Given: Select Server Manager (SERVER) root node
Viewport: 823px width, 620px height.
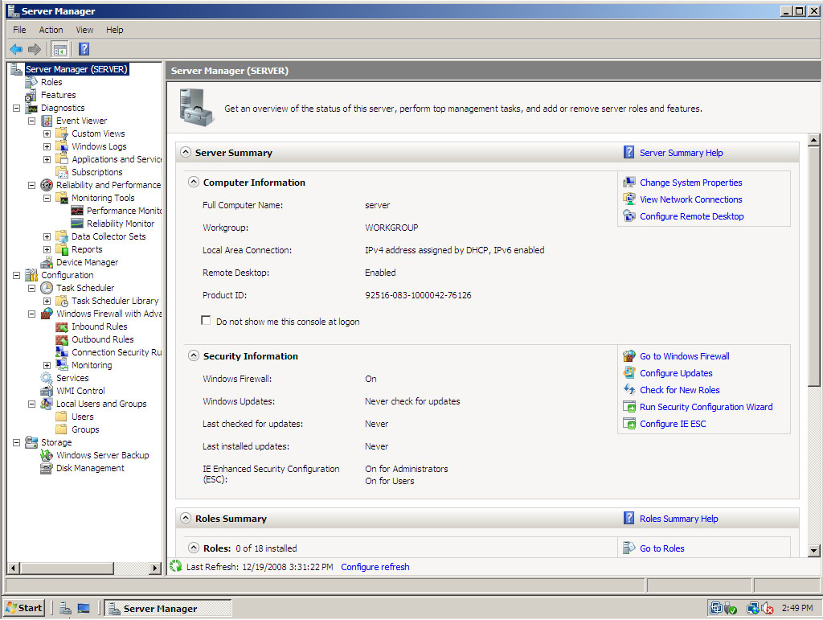Looking at the screenshot, I should [76, 69].
